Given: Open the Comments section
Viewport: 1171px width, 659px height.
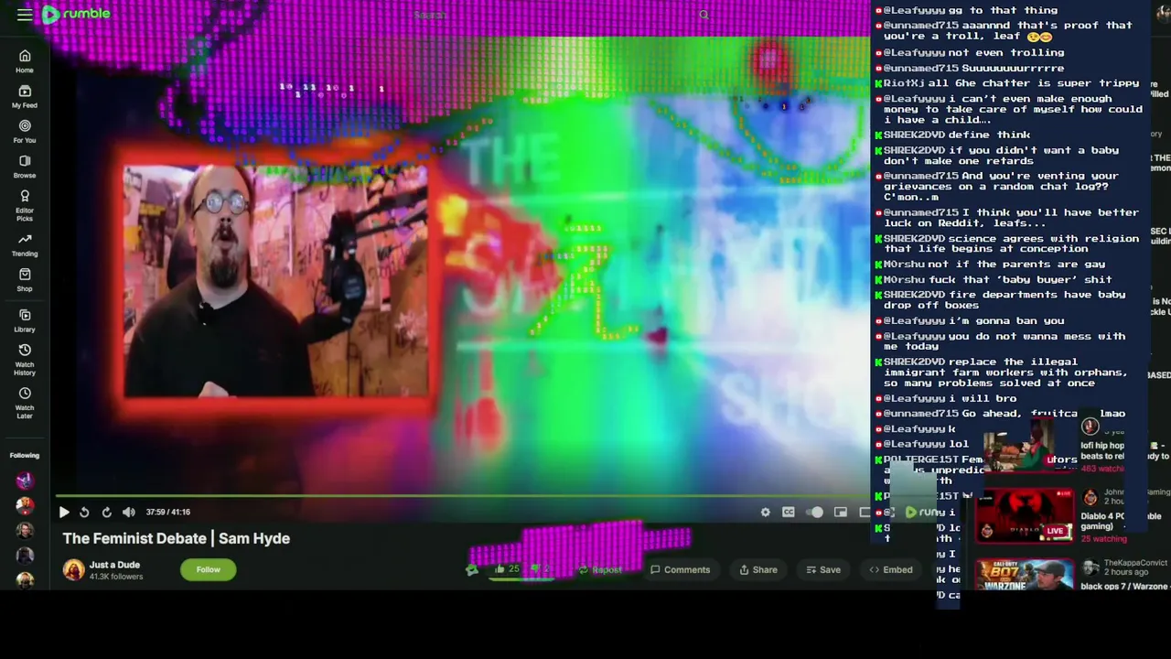Looking at the screenshot, I should pyautogui.click(x=680, y=569).
